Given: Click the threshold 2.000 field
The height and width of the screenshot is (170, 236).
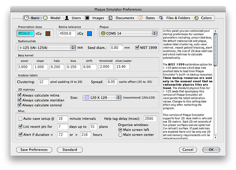Looking at the screenshot, I should tap(106, 67).
